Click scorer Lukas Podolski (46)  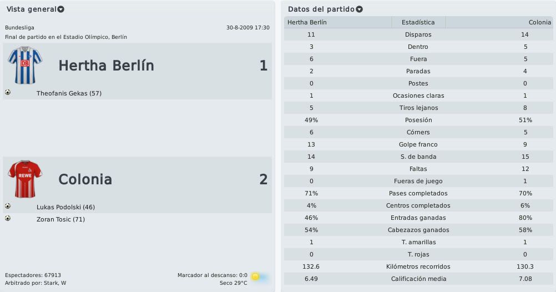[65, 207]
